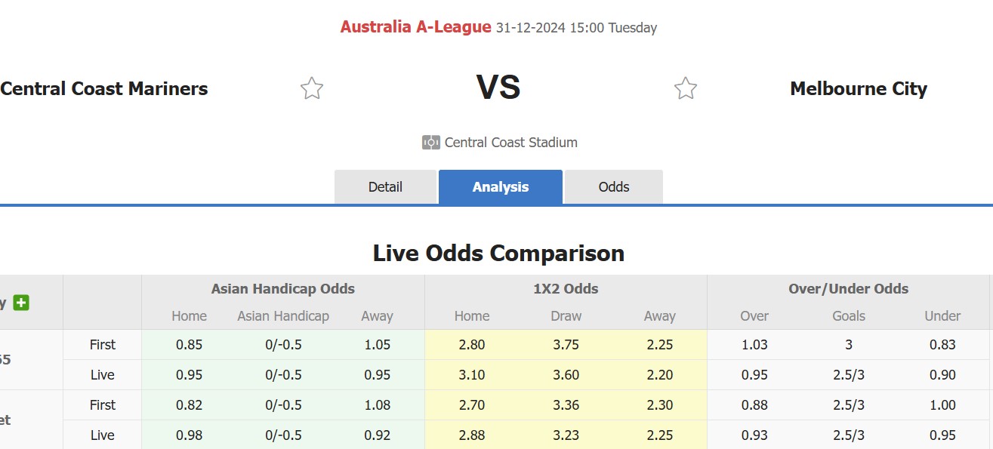Image resolution: width=993 pixels, height=449 pixels.
Task: Click the Live Odds Comparison heading
Action: tap(497, 254)
